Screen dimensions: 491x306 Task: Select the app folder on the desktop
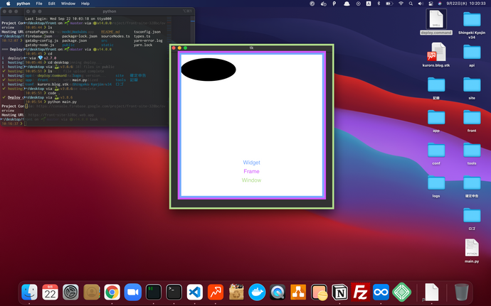[x=436, y=120]
